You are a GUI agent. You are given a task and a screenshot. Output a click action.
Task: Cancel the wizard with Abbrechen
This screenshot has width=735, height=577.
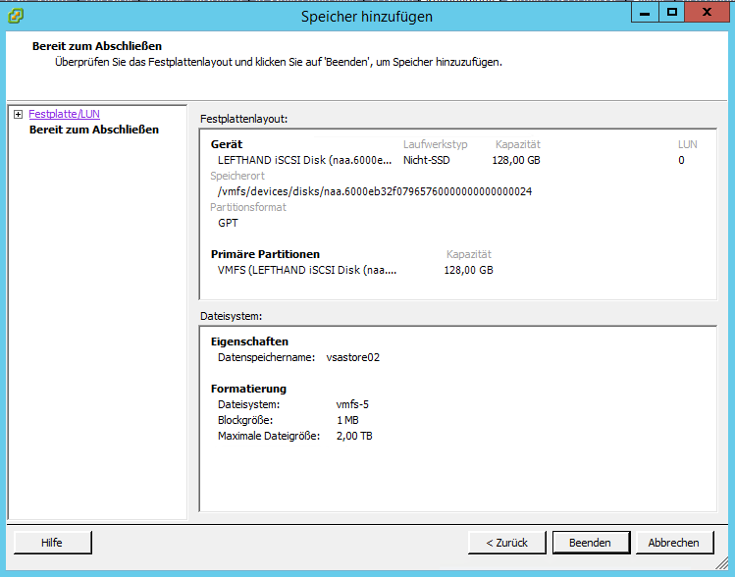coord(673,543)
